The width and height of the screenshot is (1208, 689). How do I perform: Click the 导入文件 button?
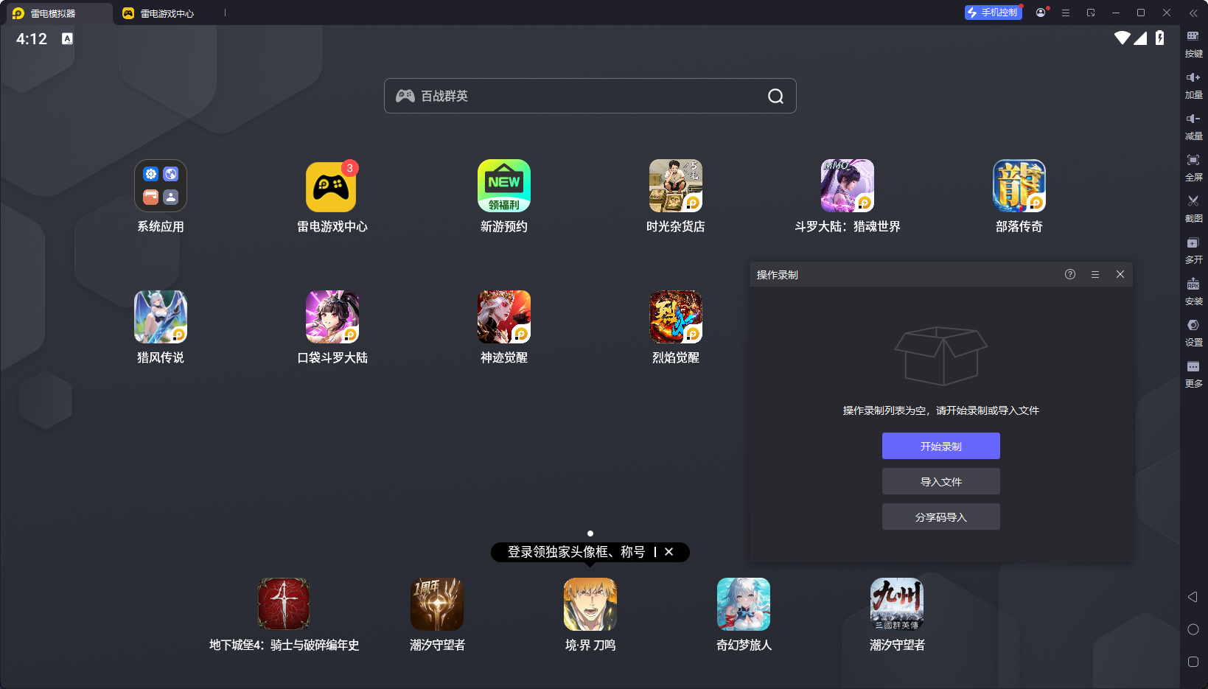[941, 481]
